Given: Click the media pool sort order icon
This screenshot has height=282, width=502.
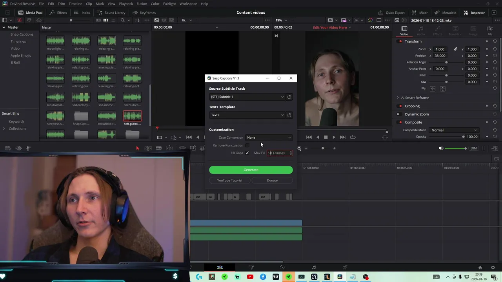Looking at the screenshot, I should [x=137, y=20].
